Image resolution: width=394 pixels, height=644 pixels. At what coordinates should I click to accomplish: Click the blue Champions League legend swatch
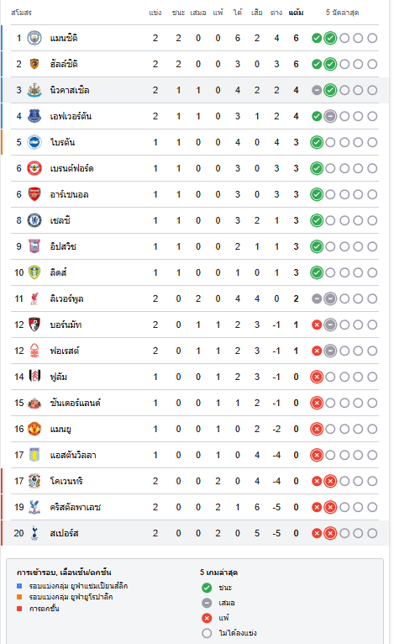click(19, 586)
